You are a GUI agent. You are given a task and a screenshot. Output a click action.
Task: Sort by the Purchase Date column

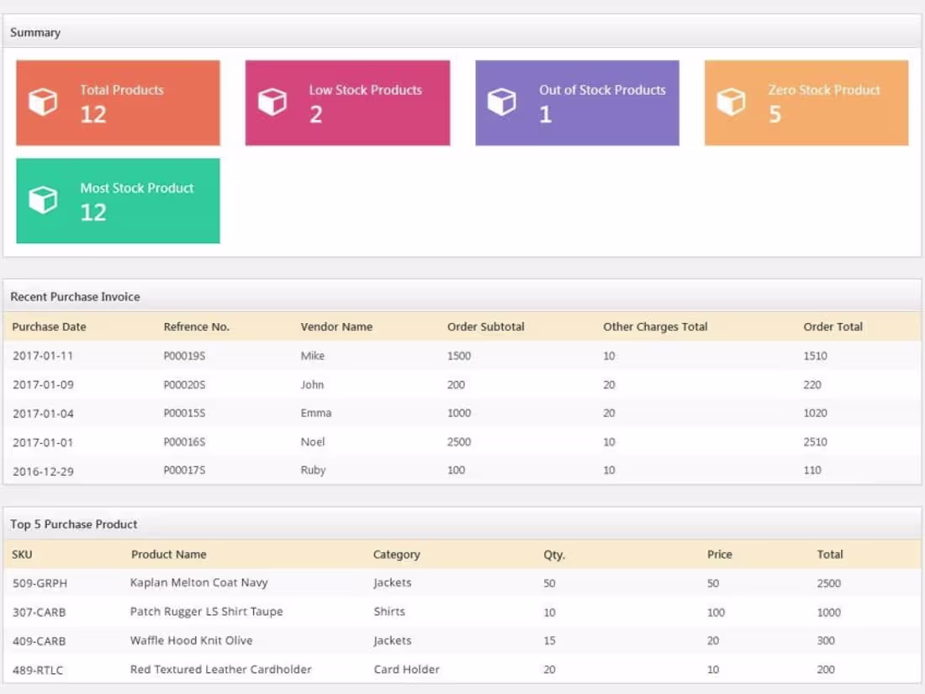pyautogui.click(x=49, y=326)
